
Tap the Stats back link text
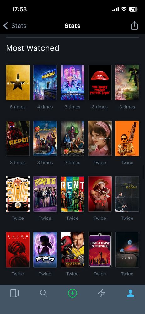click(x=19, y=26)
